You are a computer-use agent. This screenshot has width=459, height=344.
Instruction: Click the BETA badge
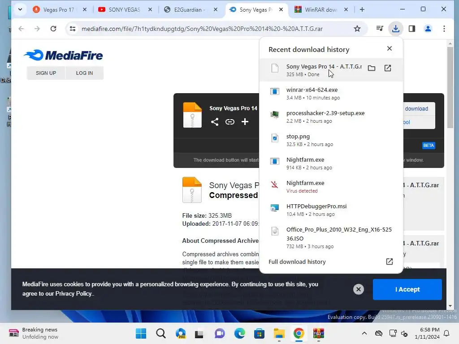428,146
